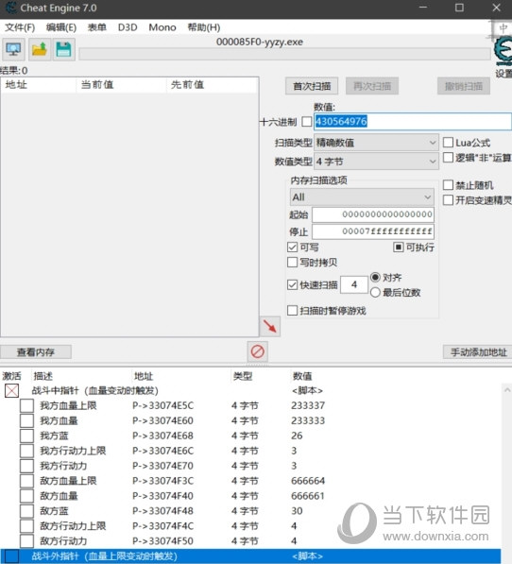
Task: Freeze the 我方蓝 entry checkbox
Action: point(27,436)
